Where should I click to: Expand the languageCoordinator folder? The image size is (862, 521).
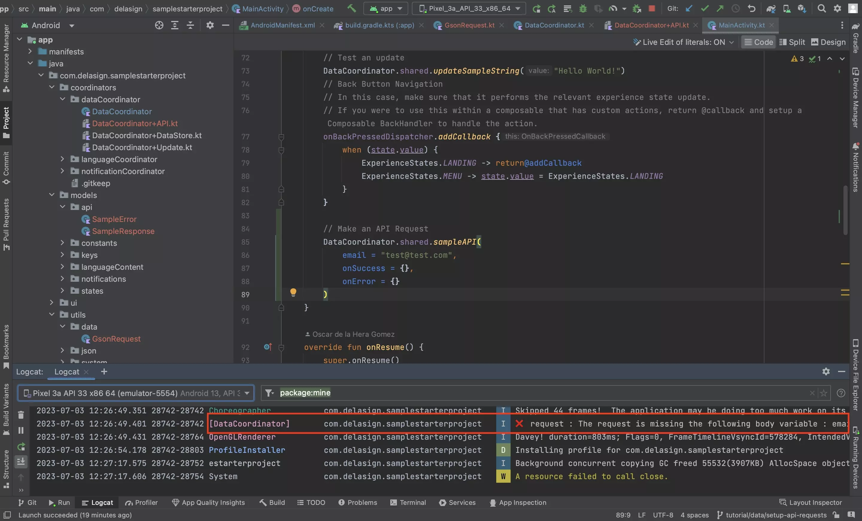[62, 159]
